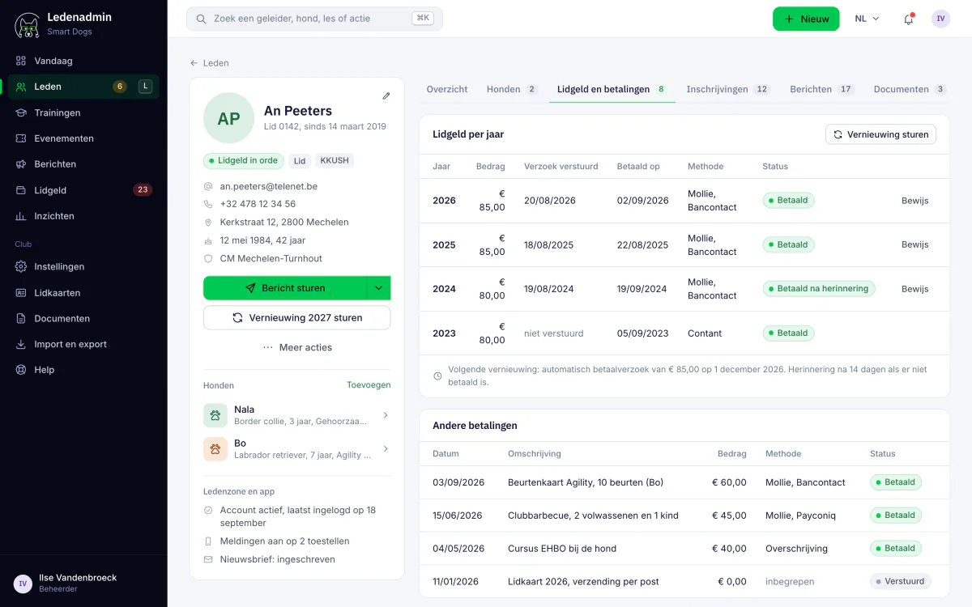Click Vernieuwing 2027 sturen

[x=296, y=318]
